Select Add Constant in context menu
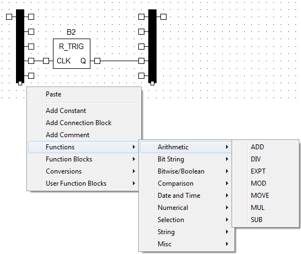The image size is (301, 254). 83,111
